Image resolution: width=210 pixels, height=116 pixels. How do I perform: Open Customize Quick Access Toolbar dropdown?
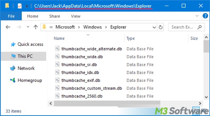click(x=27, y=6)
